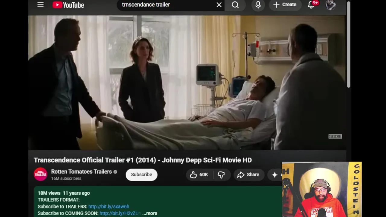Like the video showing 60K

point(199,175)
